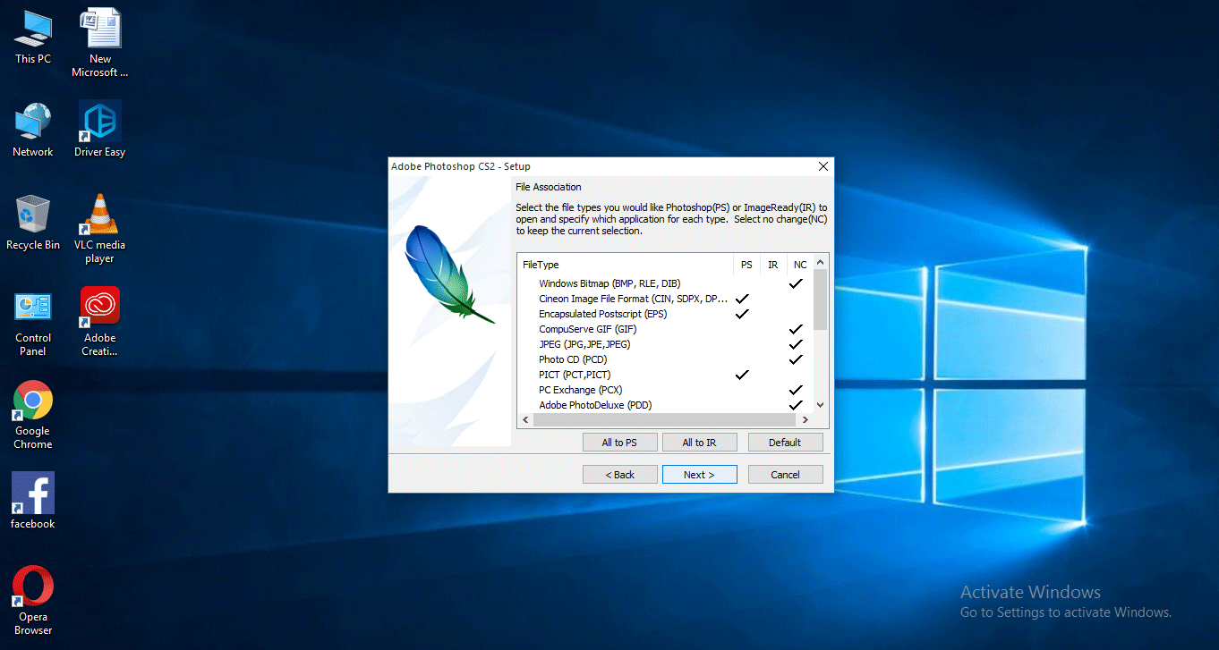Select the Control Panel desktop icon
Image resolution: width=1219 pixels, height=650 pixels.
pyautogui.click(x=33, y=323)
